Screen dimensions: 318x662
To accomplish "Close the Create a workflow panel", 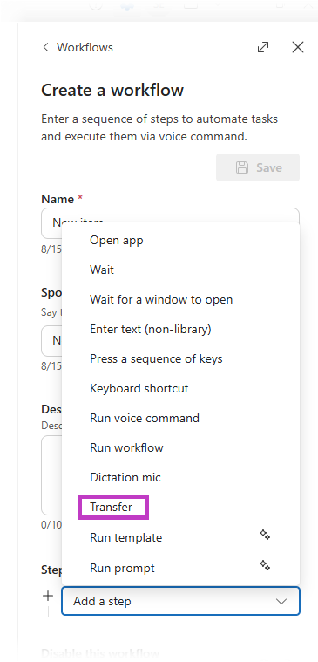I will (x=298, y=47).
